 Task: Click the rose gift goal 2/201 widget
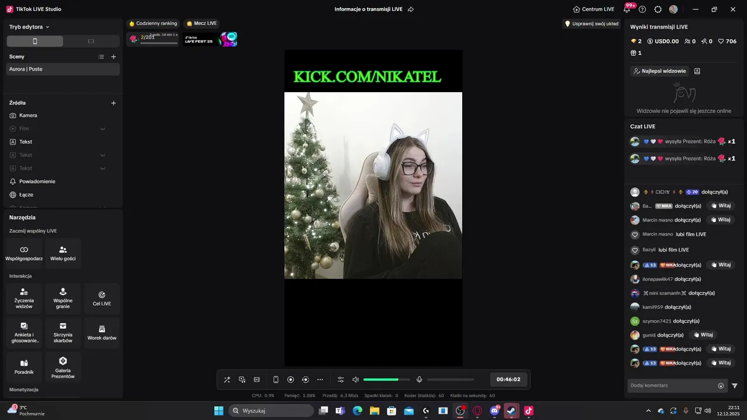(153, 39)
